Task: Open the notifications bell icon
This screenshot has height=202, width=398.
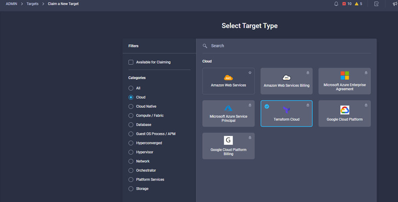Action: tap(336, 4)
